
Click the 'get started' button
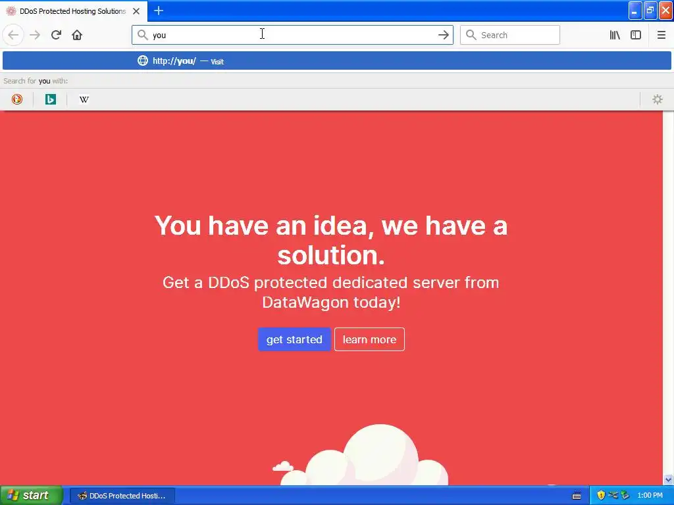click(294, 339)
